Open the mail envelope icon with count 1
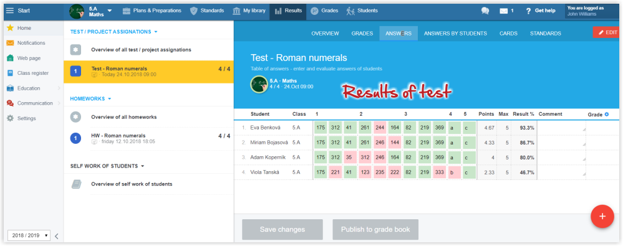The width and height of the screenshot is (623, 246). tap(504, 11)
